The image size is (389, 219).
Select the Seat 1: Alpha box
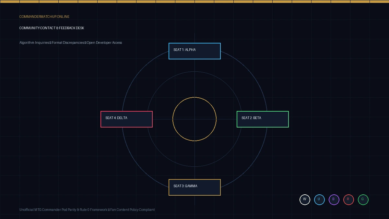click(194, 51)
